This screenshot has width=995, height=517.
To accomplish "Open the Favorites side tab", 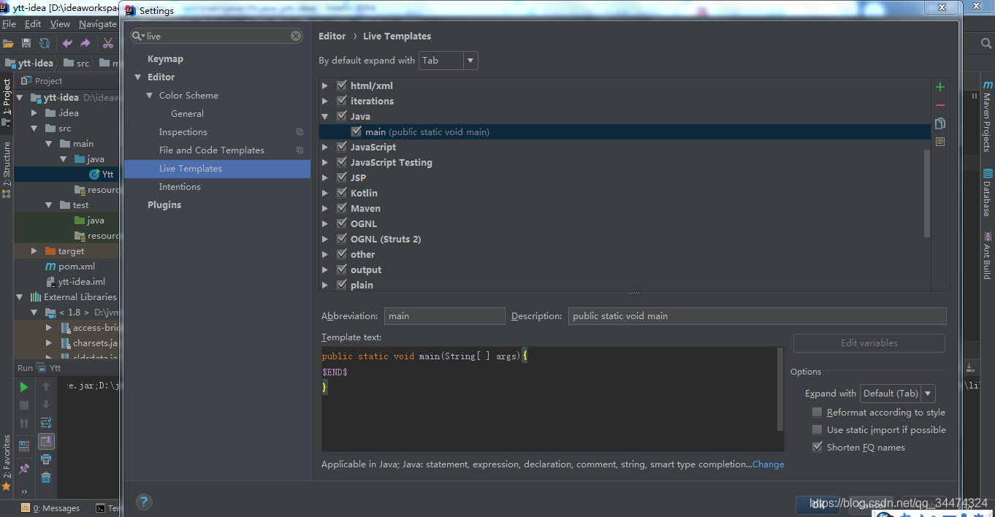I will (x=7, y=463).
